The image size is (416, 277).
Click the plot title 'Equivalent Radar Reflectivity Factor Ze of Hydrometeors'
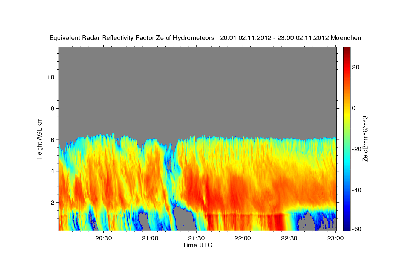(132, 38)
